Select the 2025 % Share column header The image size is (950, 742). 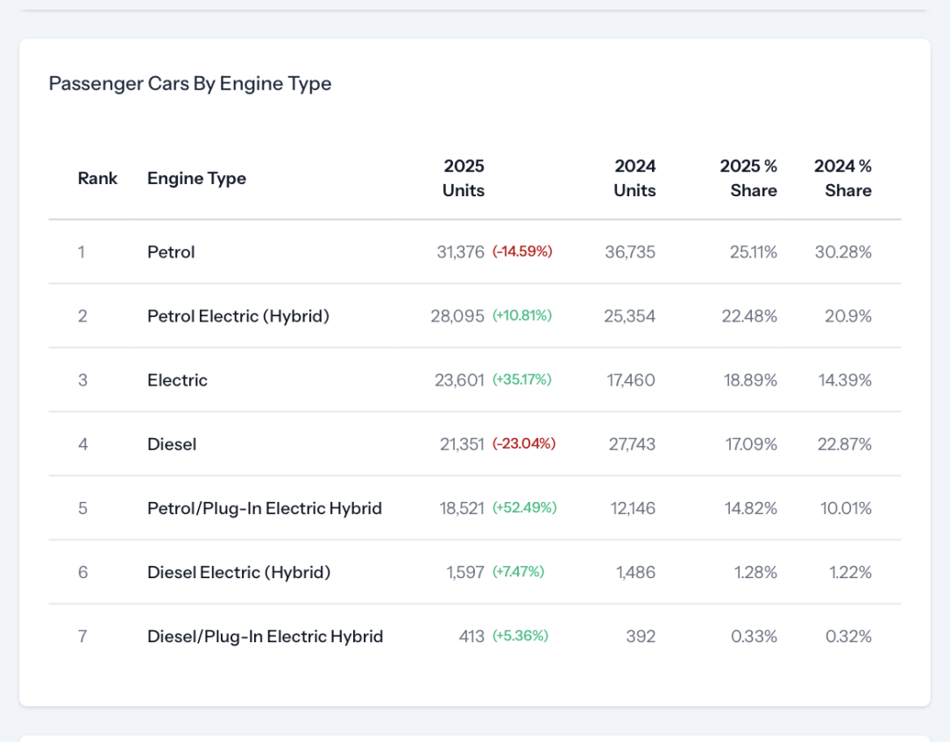tap(748, 179)
